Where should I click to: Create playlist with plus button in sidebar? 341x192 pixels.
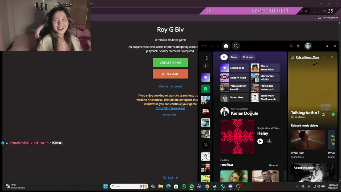pos(205,66)
